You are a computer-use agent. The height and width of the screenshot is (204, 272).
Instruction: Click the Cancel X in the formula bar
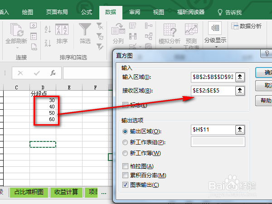coord(20,73)
